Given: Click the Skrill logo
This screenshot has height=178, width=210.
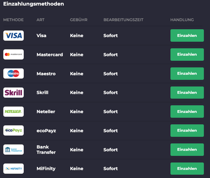Looking at the screenshot, I should (x=14, y=92).
